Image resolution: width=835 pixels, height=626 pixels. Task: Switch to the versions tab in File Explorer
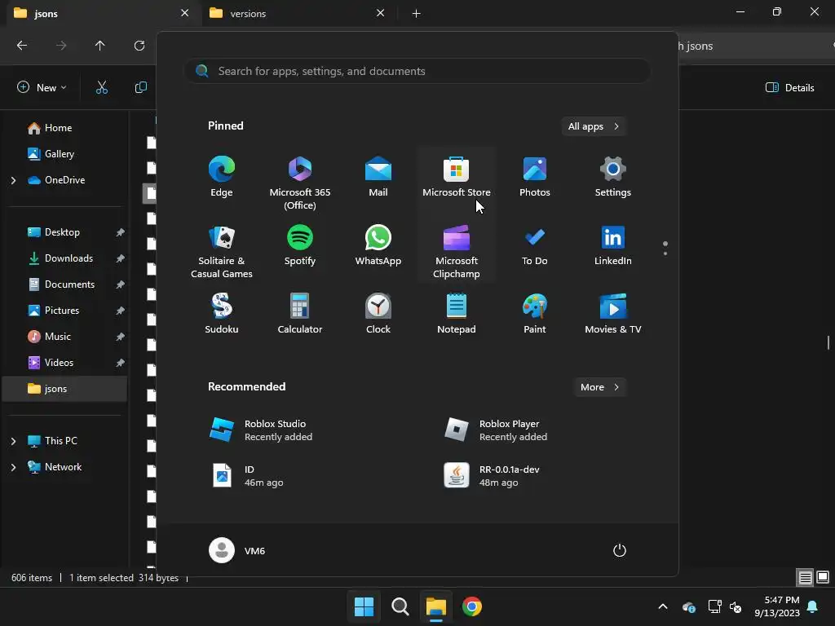point(298,13)
